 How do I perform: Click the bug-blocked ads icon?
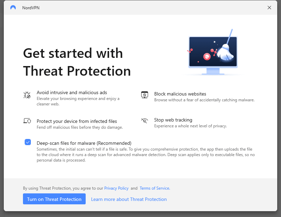point(27,95)
